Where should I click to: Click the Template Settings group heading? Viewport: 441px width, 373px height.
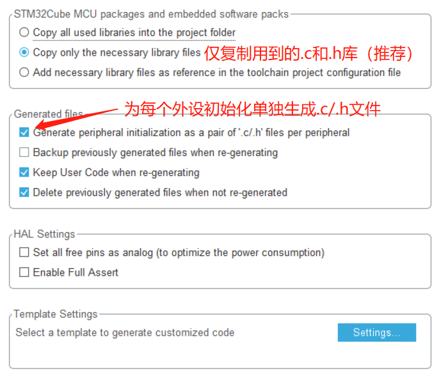pyautogui.click(x=56, y=314)
